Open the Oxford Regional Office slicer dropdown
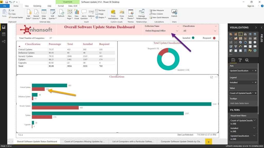Viewport: 264px width, 148px height. (x=177, y=31)
